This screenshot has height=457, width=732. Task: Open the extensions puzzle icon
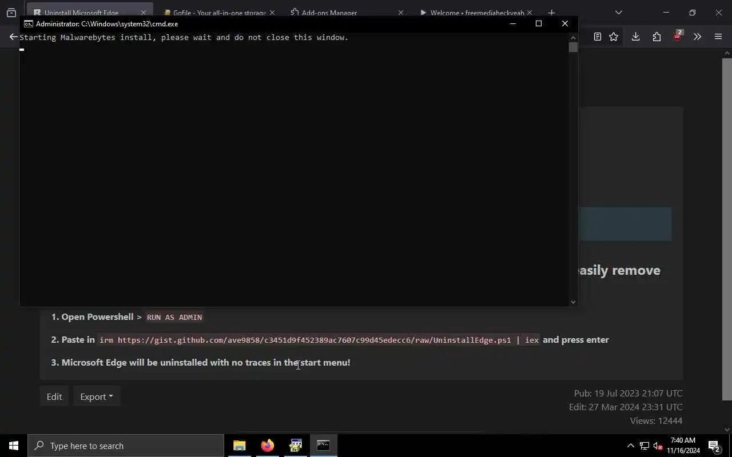[657, 37]
